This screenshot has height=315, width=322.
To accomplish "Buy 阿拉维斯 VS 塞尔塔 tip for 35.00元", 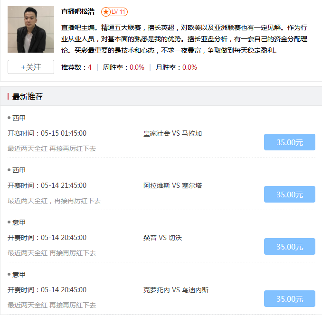I will 290,194.
